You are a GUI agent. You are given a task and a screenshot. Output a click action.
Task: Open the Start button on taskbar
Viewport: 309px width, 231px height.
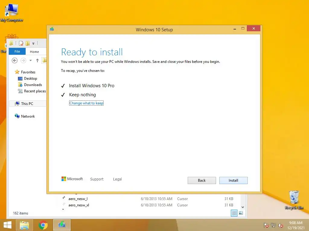coord(8,225)
